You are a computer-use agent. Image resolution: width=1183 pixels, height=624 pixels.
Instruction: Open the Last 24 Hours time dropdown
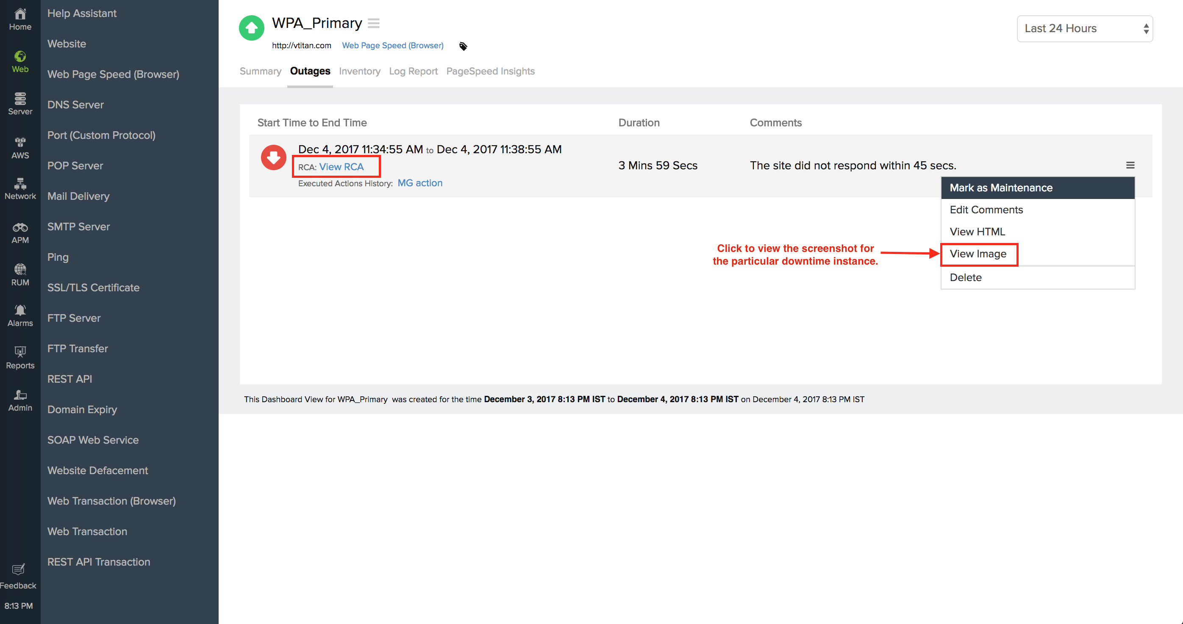coord(1084,28)
